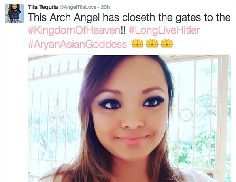Click the double exclamation marks after #KingdomOfHeaven

click(x=123, y=30)
